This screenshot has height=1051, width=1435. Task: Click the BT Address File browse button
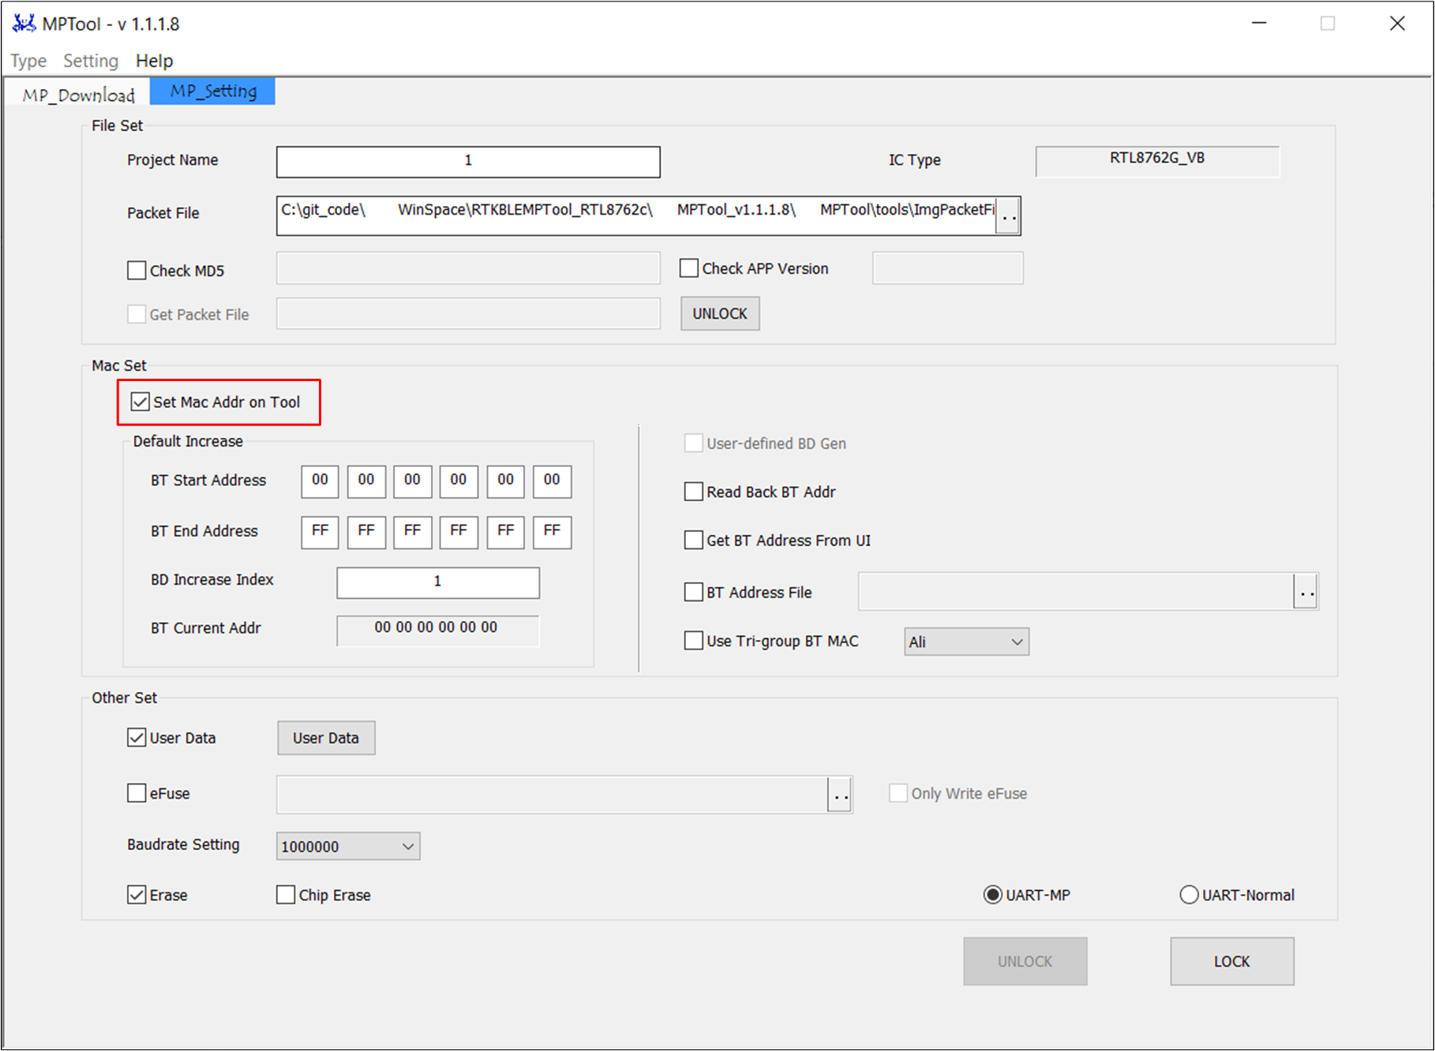[1306, 592]
